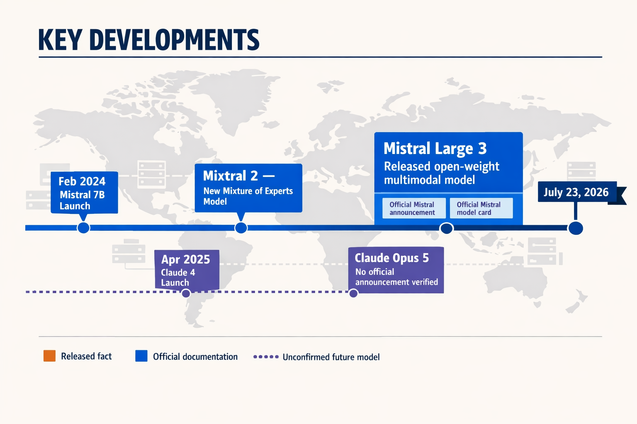Click 'New Mixture of Experts Model' text

248,196
